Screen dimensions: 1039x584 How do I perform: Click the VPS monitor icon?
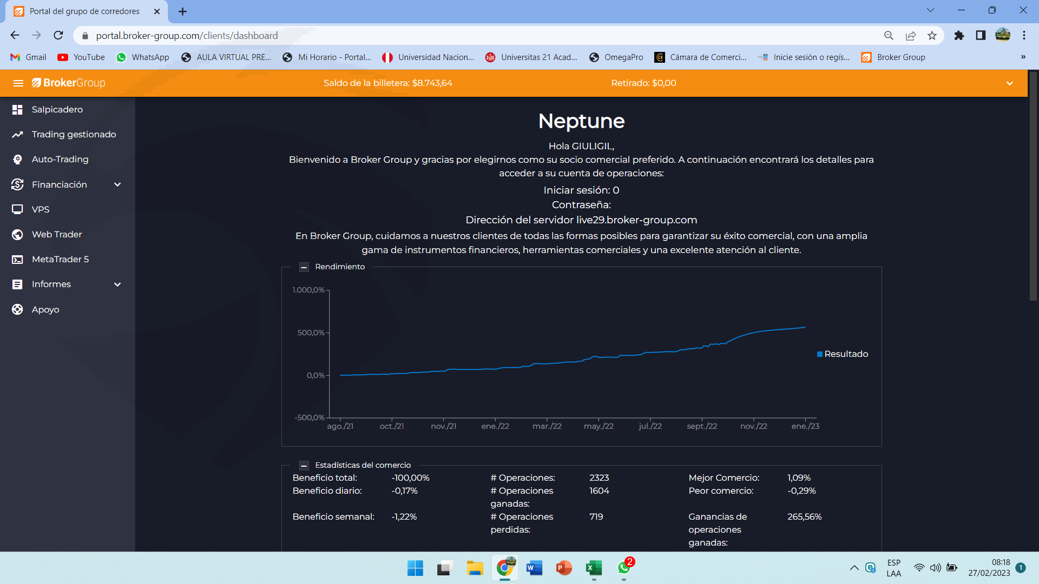click(x=17, y=209)
